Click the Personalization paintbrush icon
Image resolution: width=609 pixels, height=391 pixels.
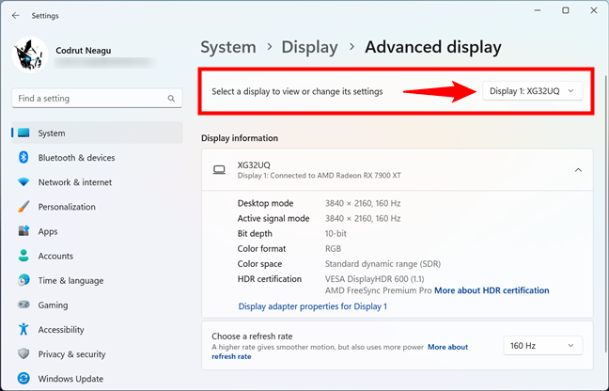23,206
